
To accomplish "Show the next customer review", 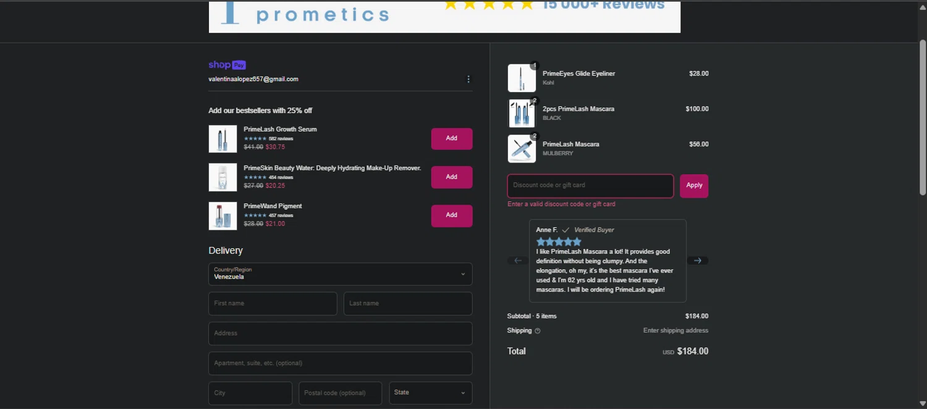I will click(x=698, y=261).
